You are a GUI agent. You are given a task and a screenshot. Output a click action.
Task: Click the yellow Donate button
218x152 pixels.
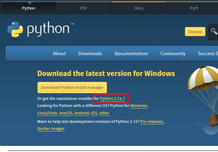tap(195, 32)
